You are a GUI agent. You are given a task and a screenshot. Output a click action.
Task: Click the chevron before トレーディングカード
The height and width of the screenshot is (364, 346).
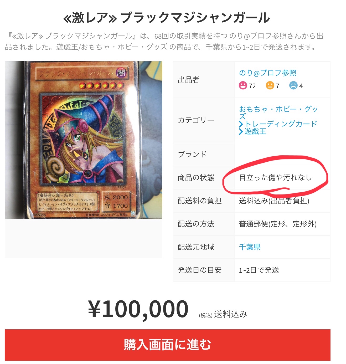241,124
